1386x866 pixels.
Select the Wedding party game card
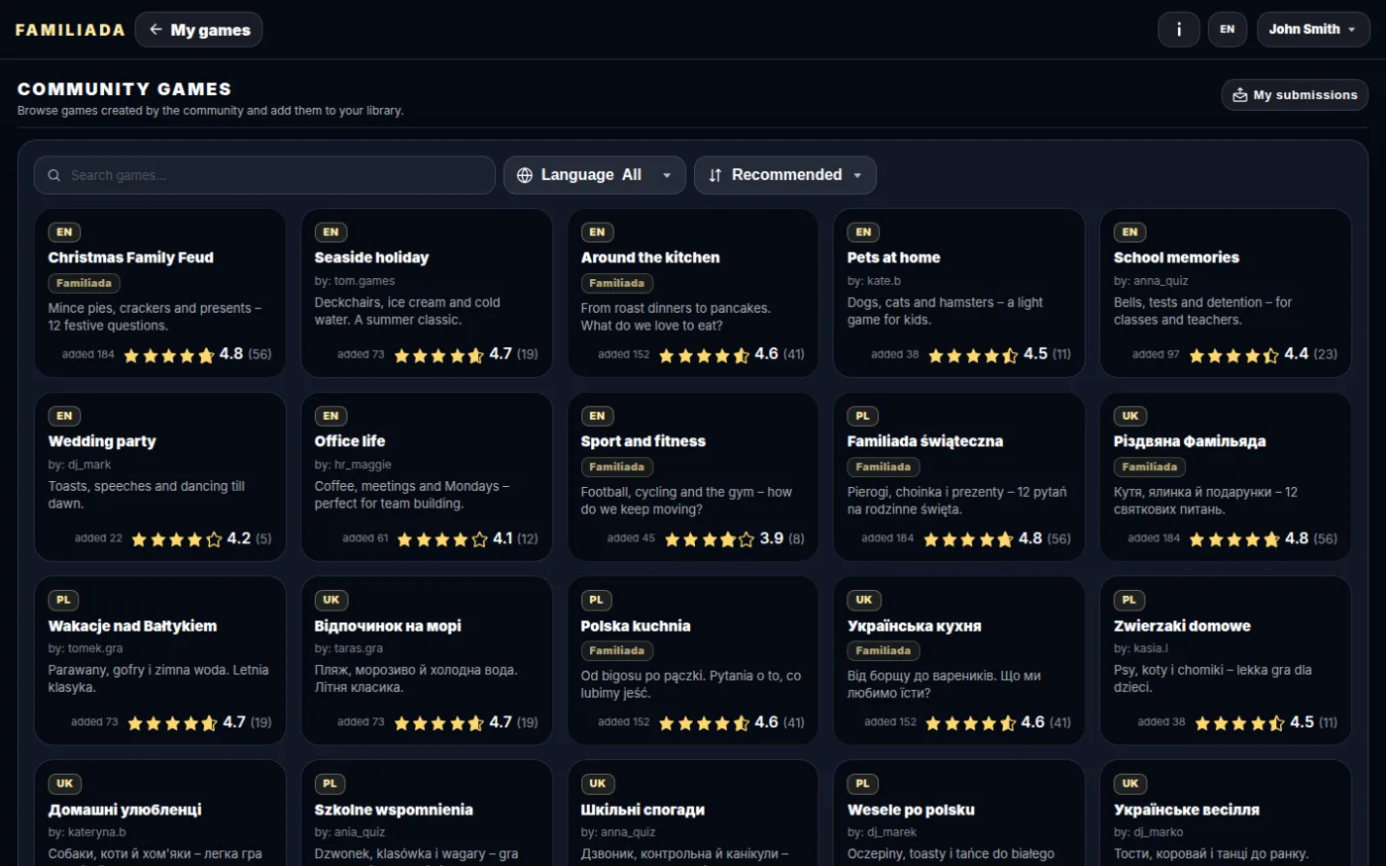click(159, 477)
